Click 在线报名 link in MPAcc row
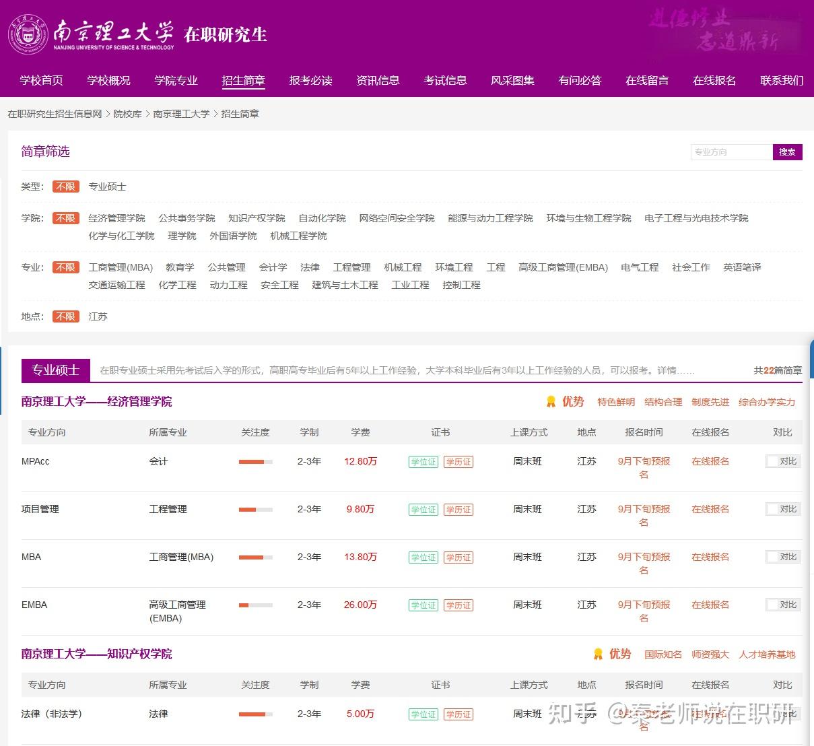 711,461
